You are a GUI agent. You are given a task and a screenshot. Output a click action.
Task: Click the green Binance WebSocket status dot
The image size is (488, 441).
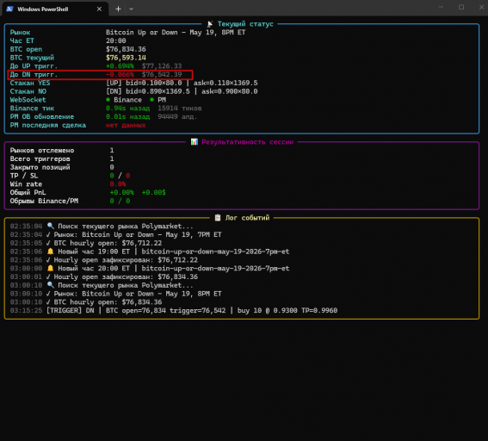click(x=108, y=100)
